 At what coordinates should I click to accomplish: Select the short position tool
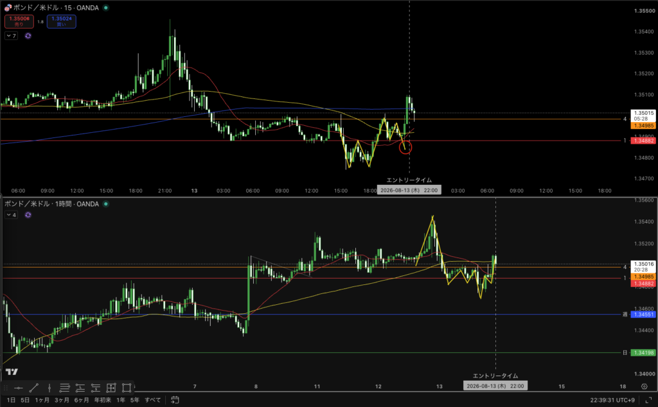coord(96,388)
